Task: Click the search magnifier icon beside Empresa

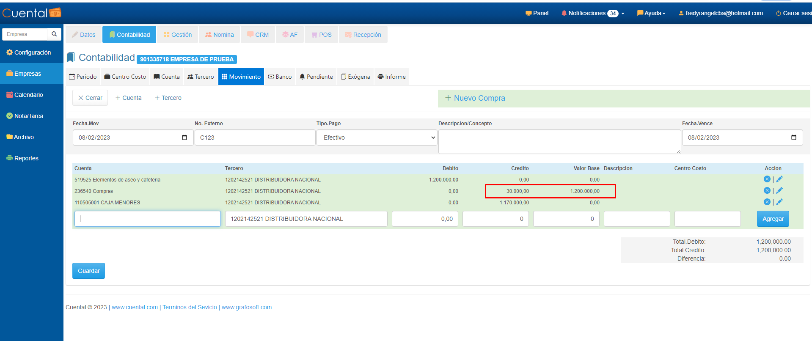Action: tap(54, 34)
